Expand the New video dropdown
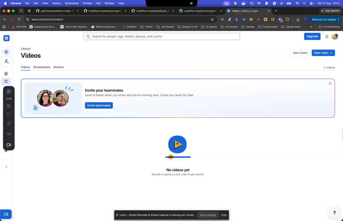 (x=331, y=53)
